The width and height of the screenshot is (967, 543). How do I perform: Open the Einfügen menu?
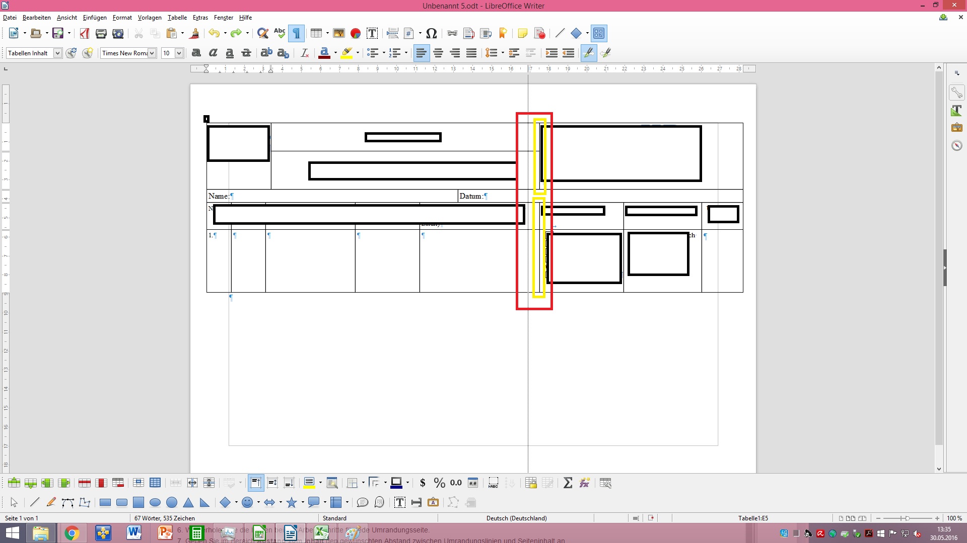click(x=95, y=18)
